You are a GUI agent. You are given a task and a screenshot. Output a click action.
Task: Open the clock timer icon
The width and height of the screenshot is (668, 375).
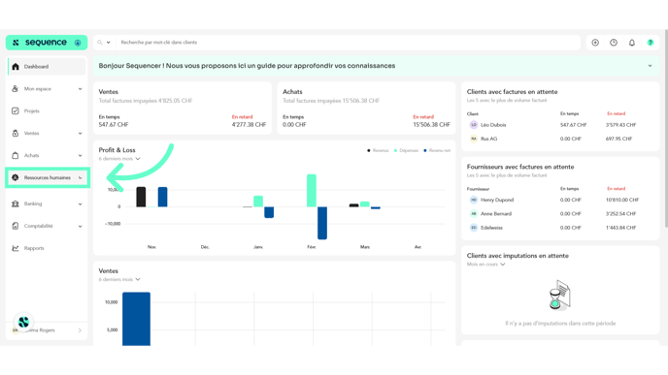(614, 43)
